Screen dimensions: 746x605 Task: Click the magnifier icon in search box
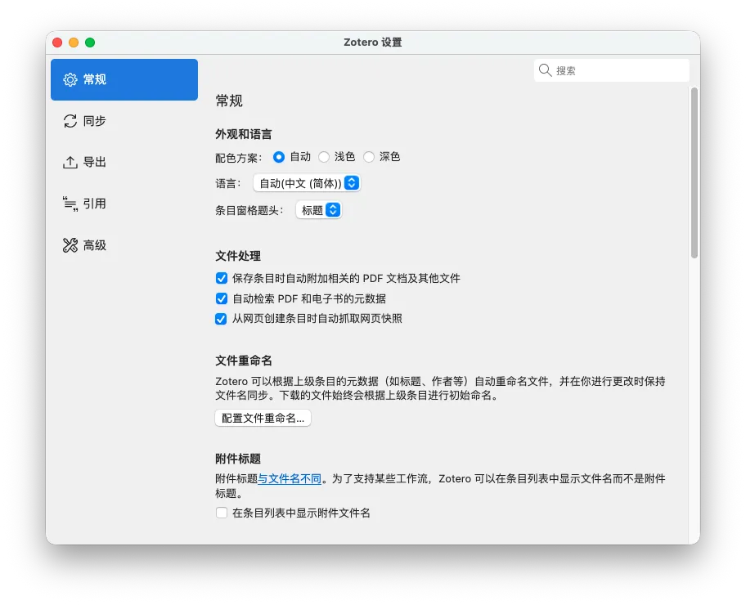click(546, 70)
